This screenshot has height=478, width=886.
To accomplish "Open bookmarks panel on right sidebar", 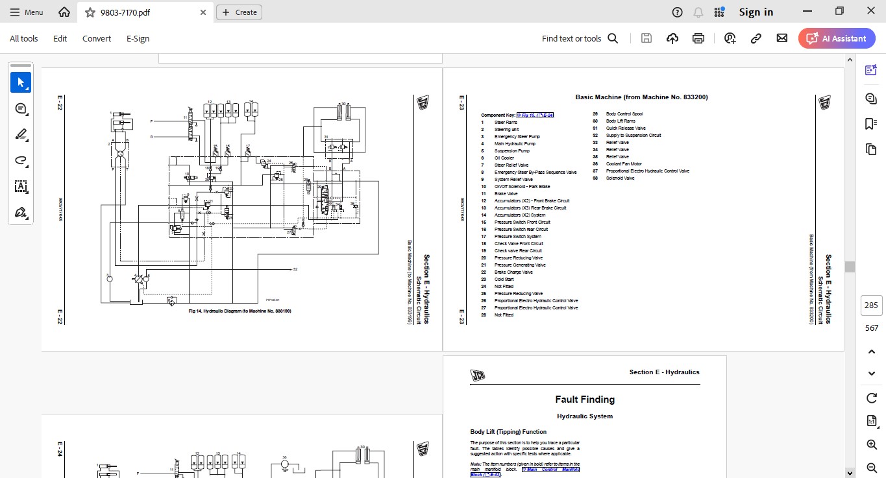I will click(x=871, y=124).
